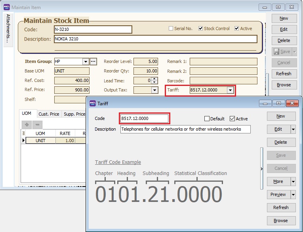Enable the Serial No. checkbox
This screenshot has width=303, height=232.
171,29
